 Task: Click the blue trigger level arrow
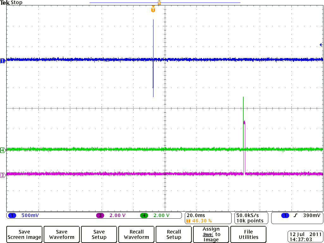(321, 45)
